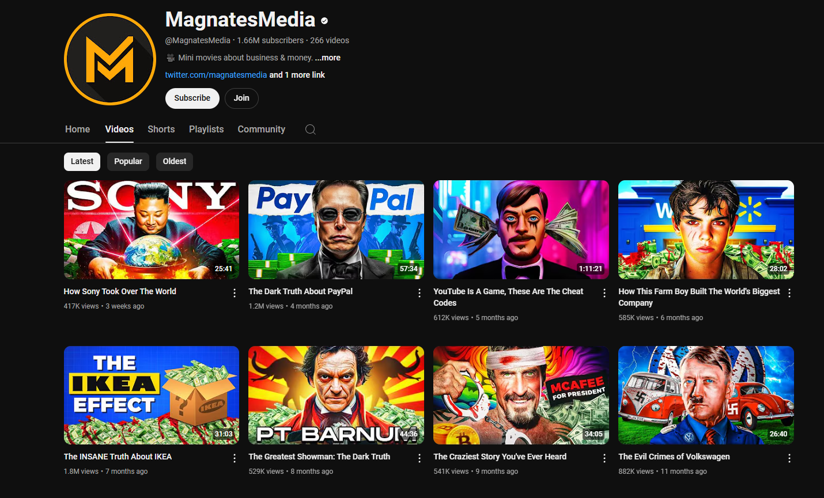Play the 1:11:21 YouTube cheat codes thumbnail
Image resolution: width=824 pixels, height=498 pixels.
click(521, 230)
